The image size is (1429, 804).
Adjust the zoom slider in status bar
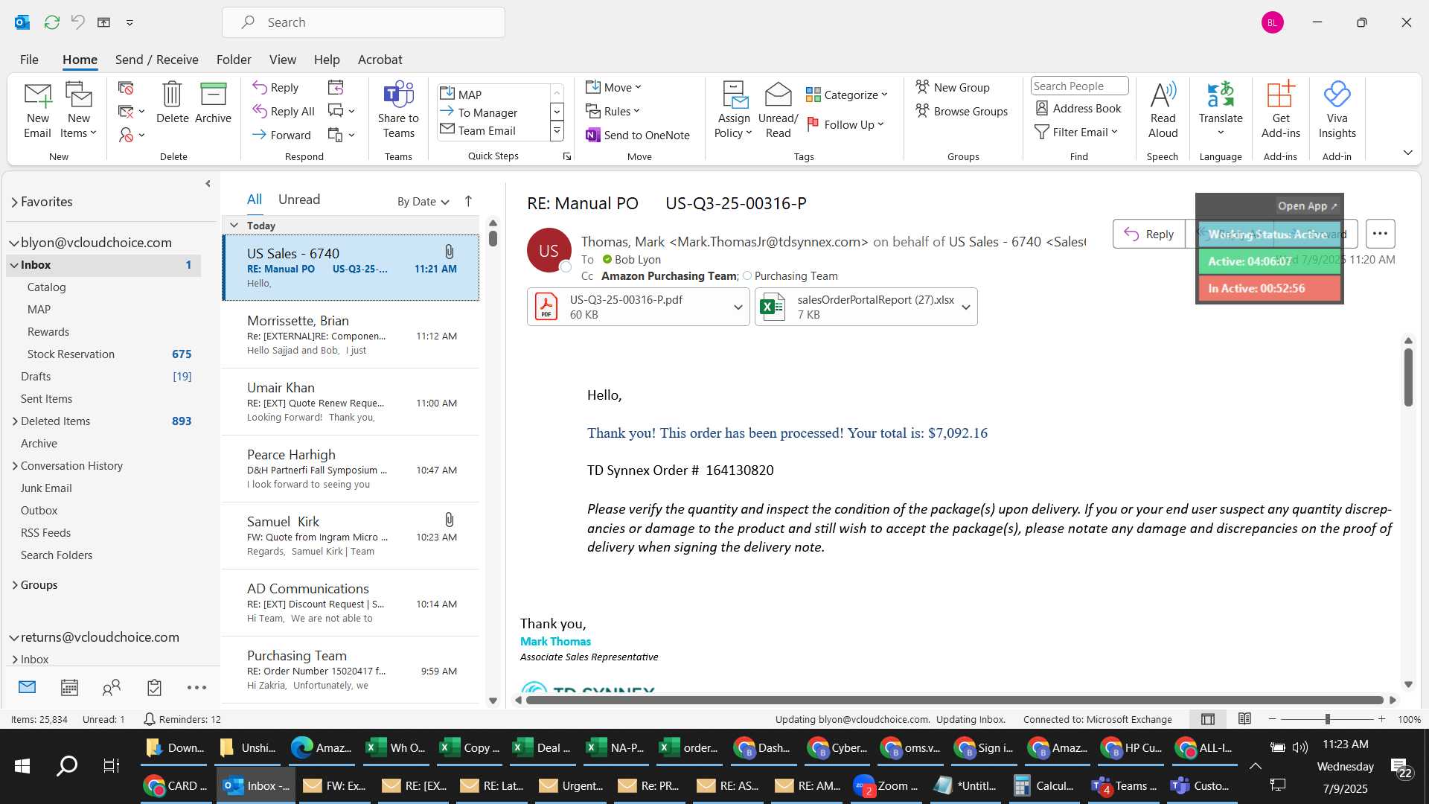click(1327, 719)
